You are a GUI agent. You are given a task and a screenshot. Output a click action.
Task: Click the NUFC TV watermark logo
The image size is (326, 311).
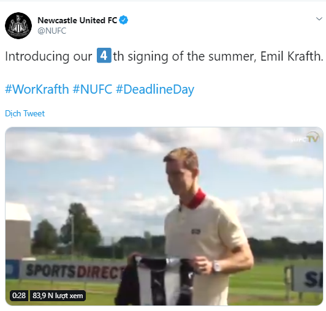[305, 138]
